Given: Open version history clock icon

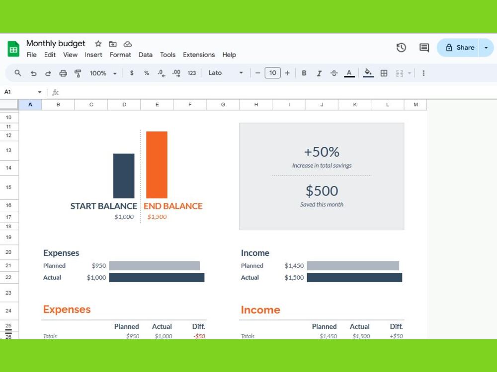Looking at the screenshot, I should (401, 48).
